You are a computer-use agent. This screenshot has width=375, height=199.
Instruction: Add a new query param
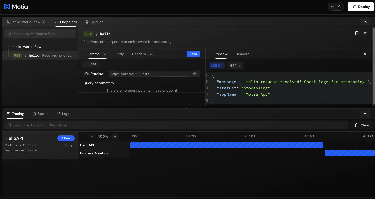click(91, 64)
